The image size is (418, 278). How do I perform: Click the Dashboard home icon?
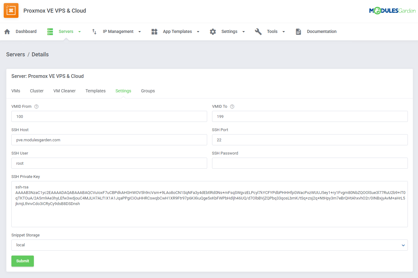[7, 31]
